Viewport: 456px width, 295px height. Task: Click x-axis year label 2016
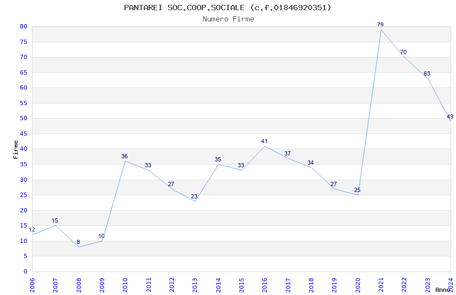(264, 285)
